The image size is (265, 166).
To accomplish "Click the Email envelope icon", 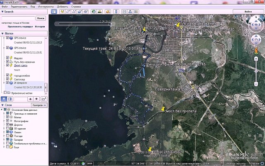I will [x=124, y=12].
